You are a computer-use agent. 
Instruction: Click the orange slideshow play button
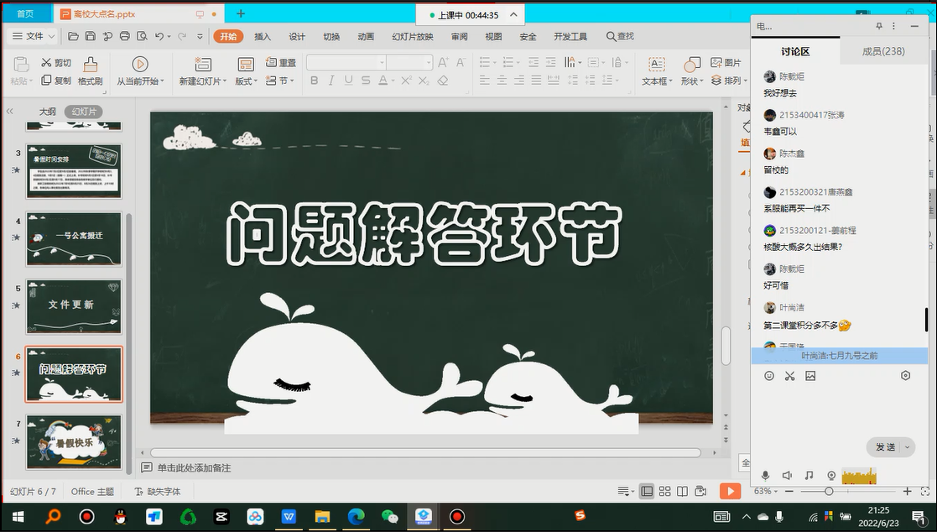pyautogui.click(x=730, y=491)
